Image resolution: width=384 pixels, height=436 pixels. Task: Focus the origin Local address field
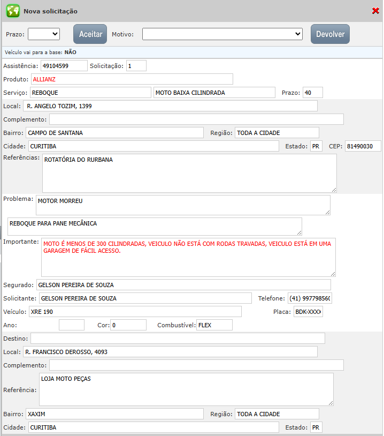(x=171, y=106)
